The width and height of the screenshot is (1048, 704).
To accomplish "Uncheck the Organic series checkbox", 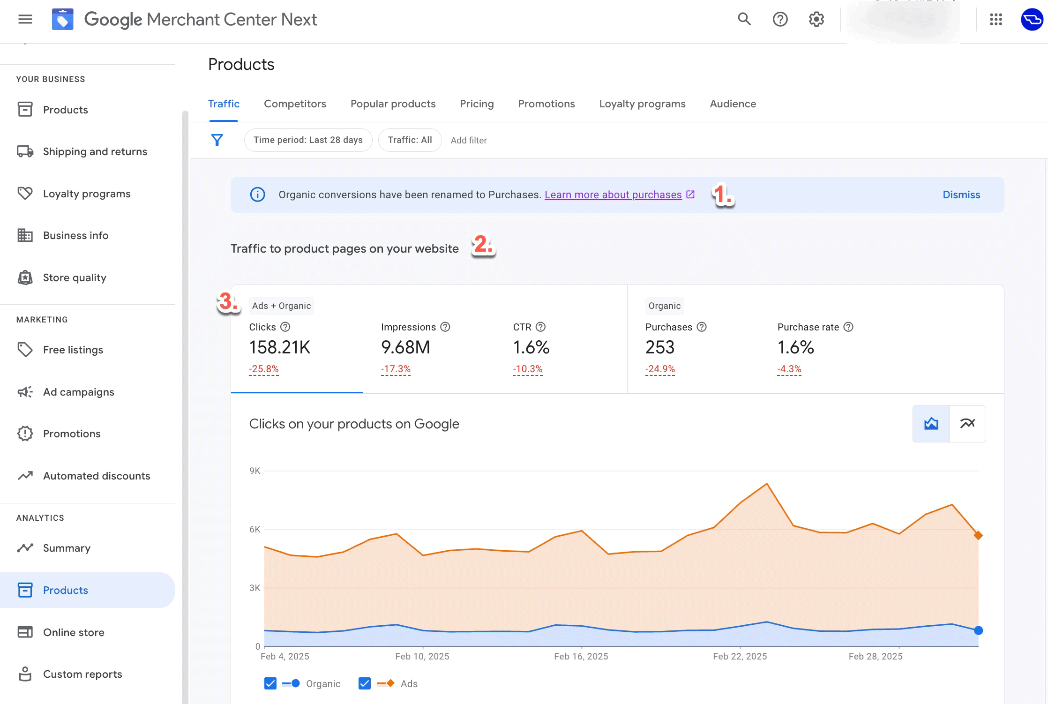I will pos(270,683).
